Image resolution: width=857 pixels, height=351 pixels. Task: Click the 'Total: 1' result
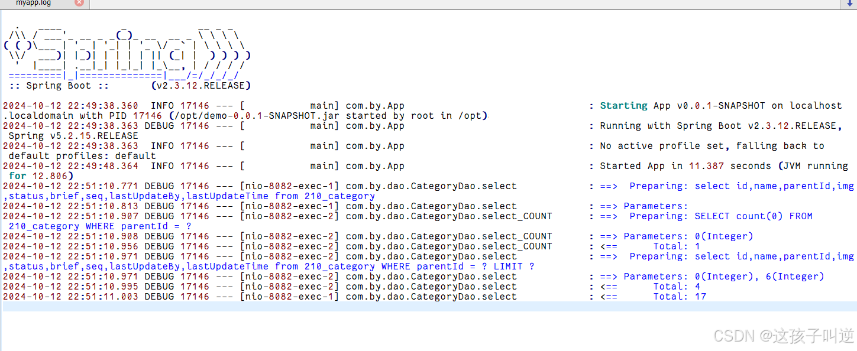pos(677,246)
